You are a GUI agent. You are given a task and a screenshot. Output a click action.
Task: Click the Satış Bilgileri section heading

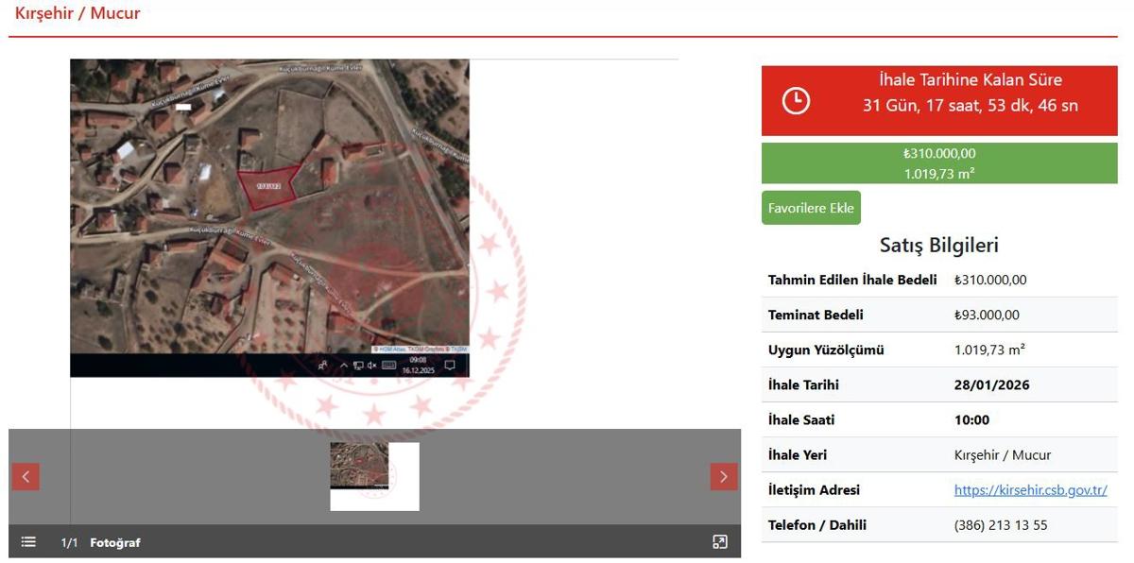938,246
